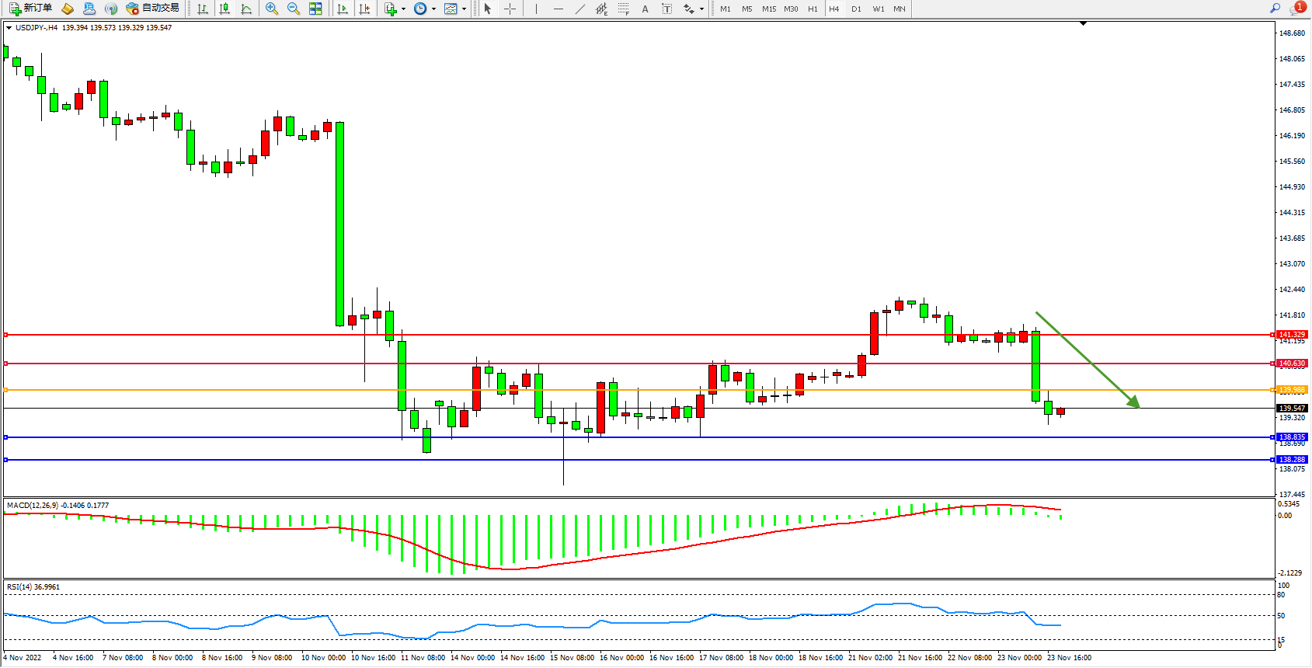1312x668 pixels.
Task: Click the New Order (新订单) button
Action: [31, 9]
